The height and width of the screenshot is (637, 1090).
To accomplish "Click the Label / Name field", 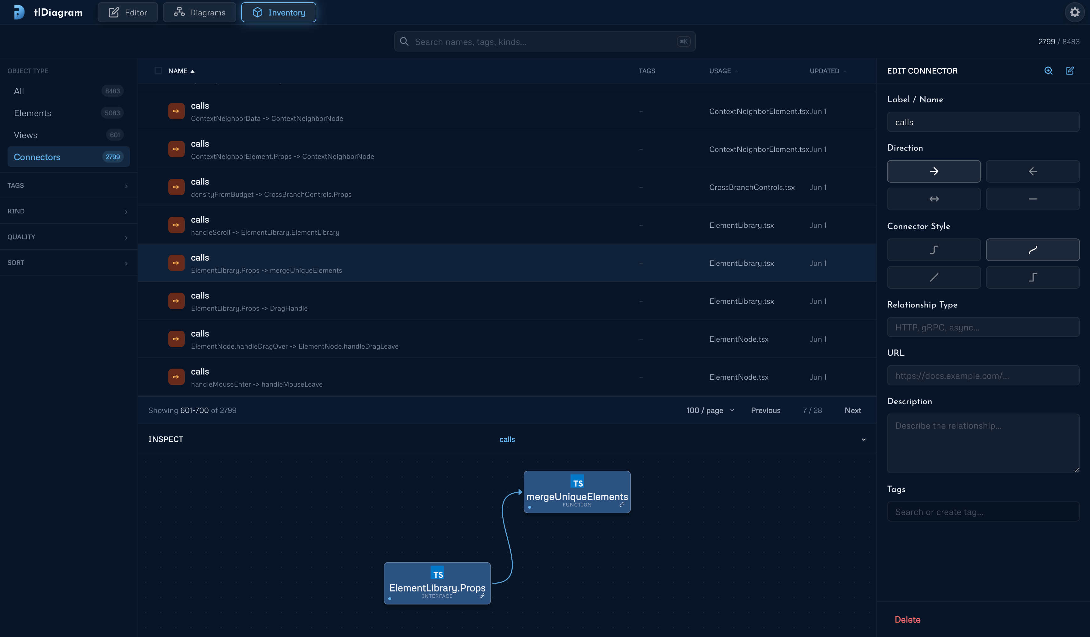I will [983, 122].
